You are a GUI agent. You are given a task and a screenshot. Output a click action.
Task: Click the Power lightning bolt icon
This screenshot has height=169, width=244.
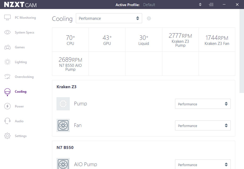coord(7,106)
